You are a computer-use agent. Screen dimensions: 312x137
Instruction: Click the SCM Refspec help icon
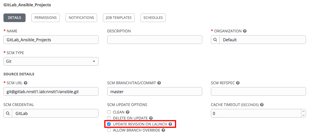point(238,83)
